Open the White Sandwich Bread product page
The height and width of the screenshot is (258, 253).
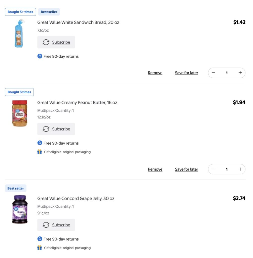[x=78, y=22]
